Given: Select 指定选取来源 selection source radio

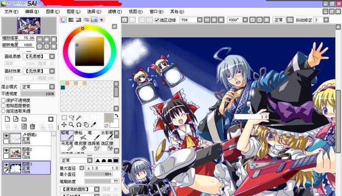Looking at the screenshot, I should click(3, 111).
